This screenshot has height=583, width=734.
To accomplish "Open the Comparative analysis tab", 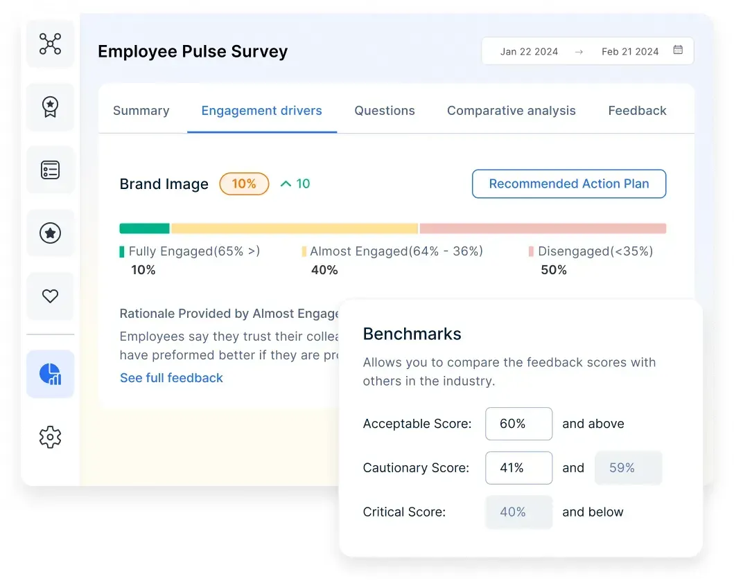I will click(x=511, y=110).
